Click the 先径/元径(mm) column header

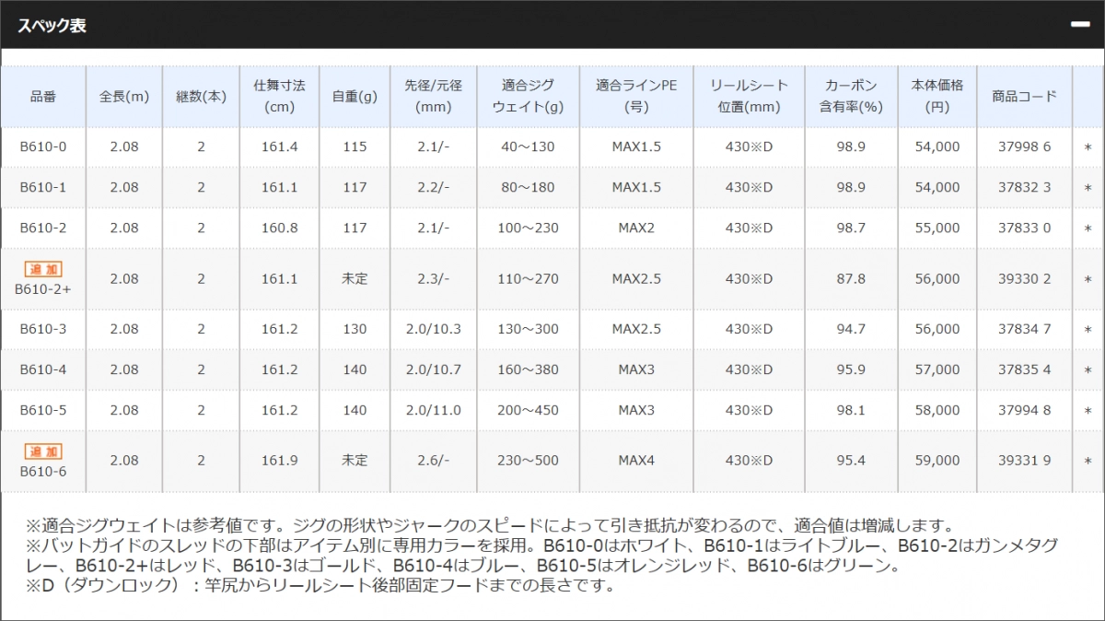click(433, 96)
